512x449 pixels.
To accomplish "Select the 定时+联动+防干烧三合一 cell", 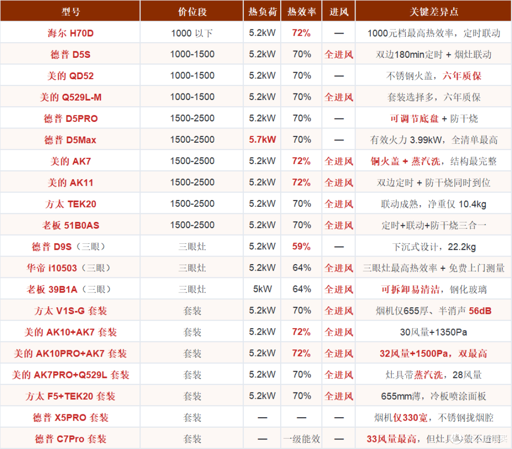I will coord(434,225).
